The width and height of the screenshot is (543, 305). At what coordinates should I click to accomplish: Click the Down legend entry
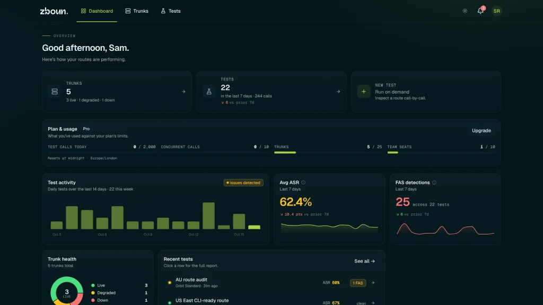(x=119, y=300)
